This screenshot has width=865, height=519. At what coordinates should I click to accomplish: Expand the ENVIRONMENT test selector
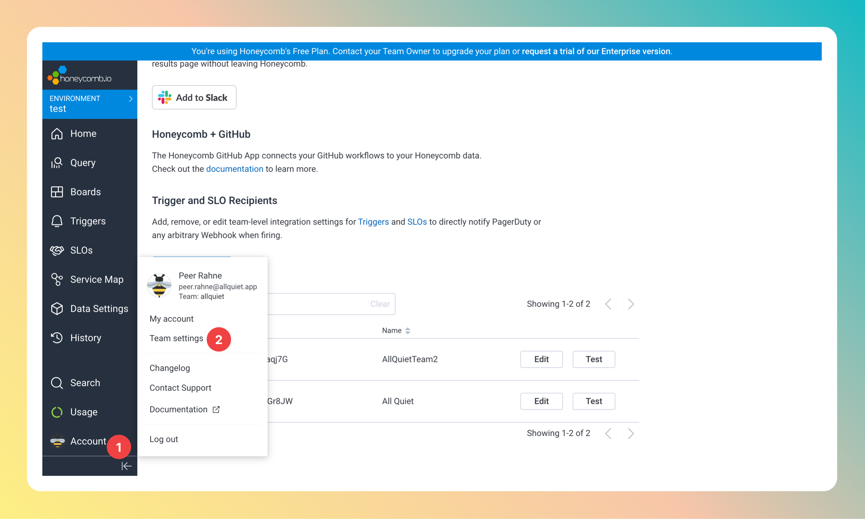tap(90, 104)
